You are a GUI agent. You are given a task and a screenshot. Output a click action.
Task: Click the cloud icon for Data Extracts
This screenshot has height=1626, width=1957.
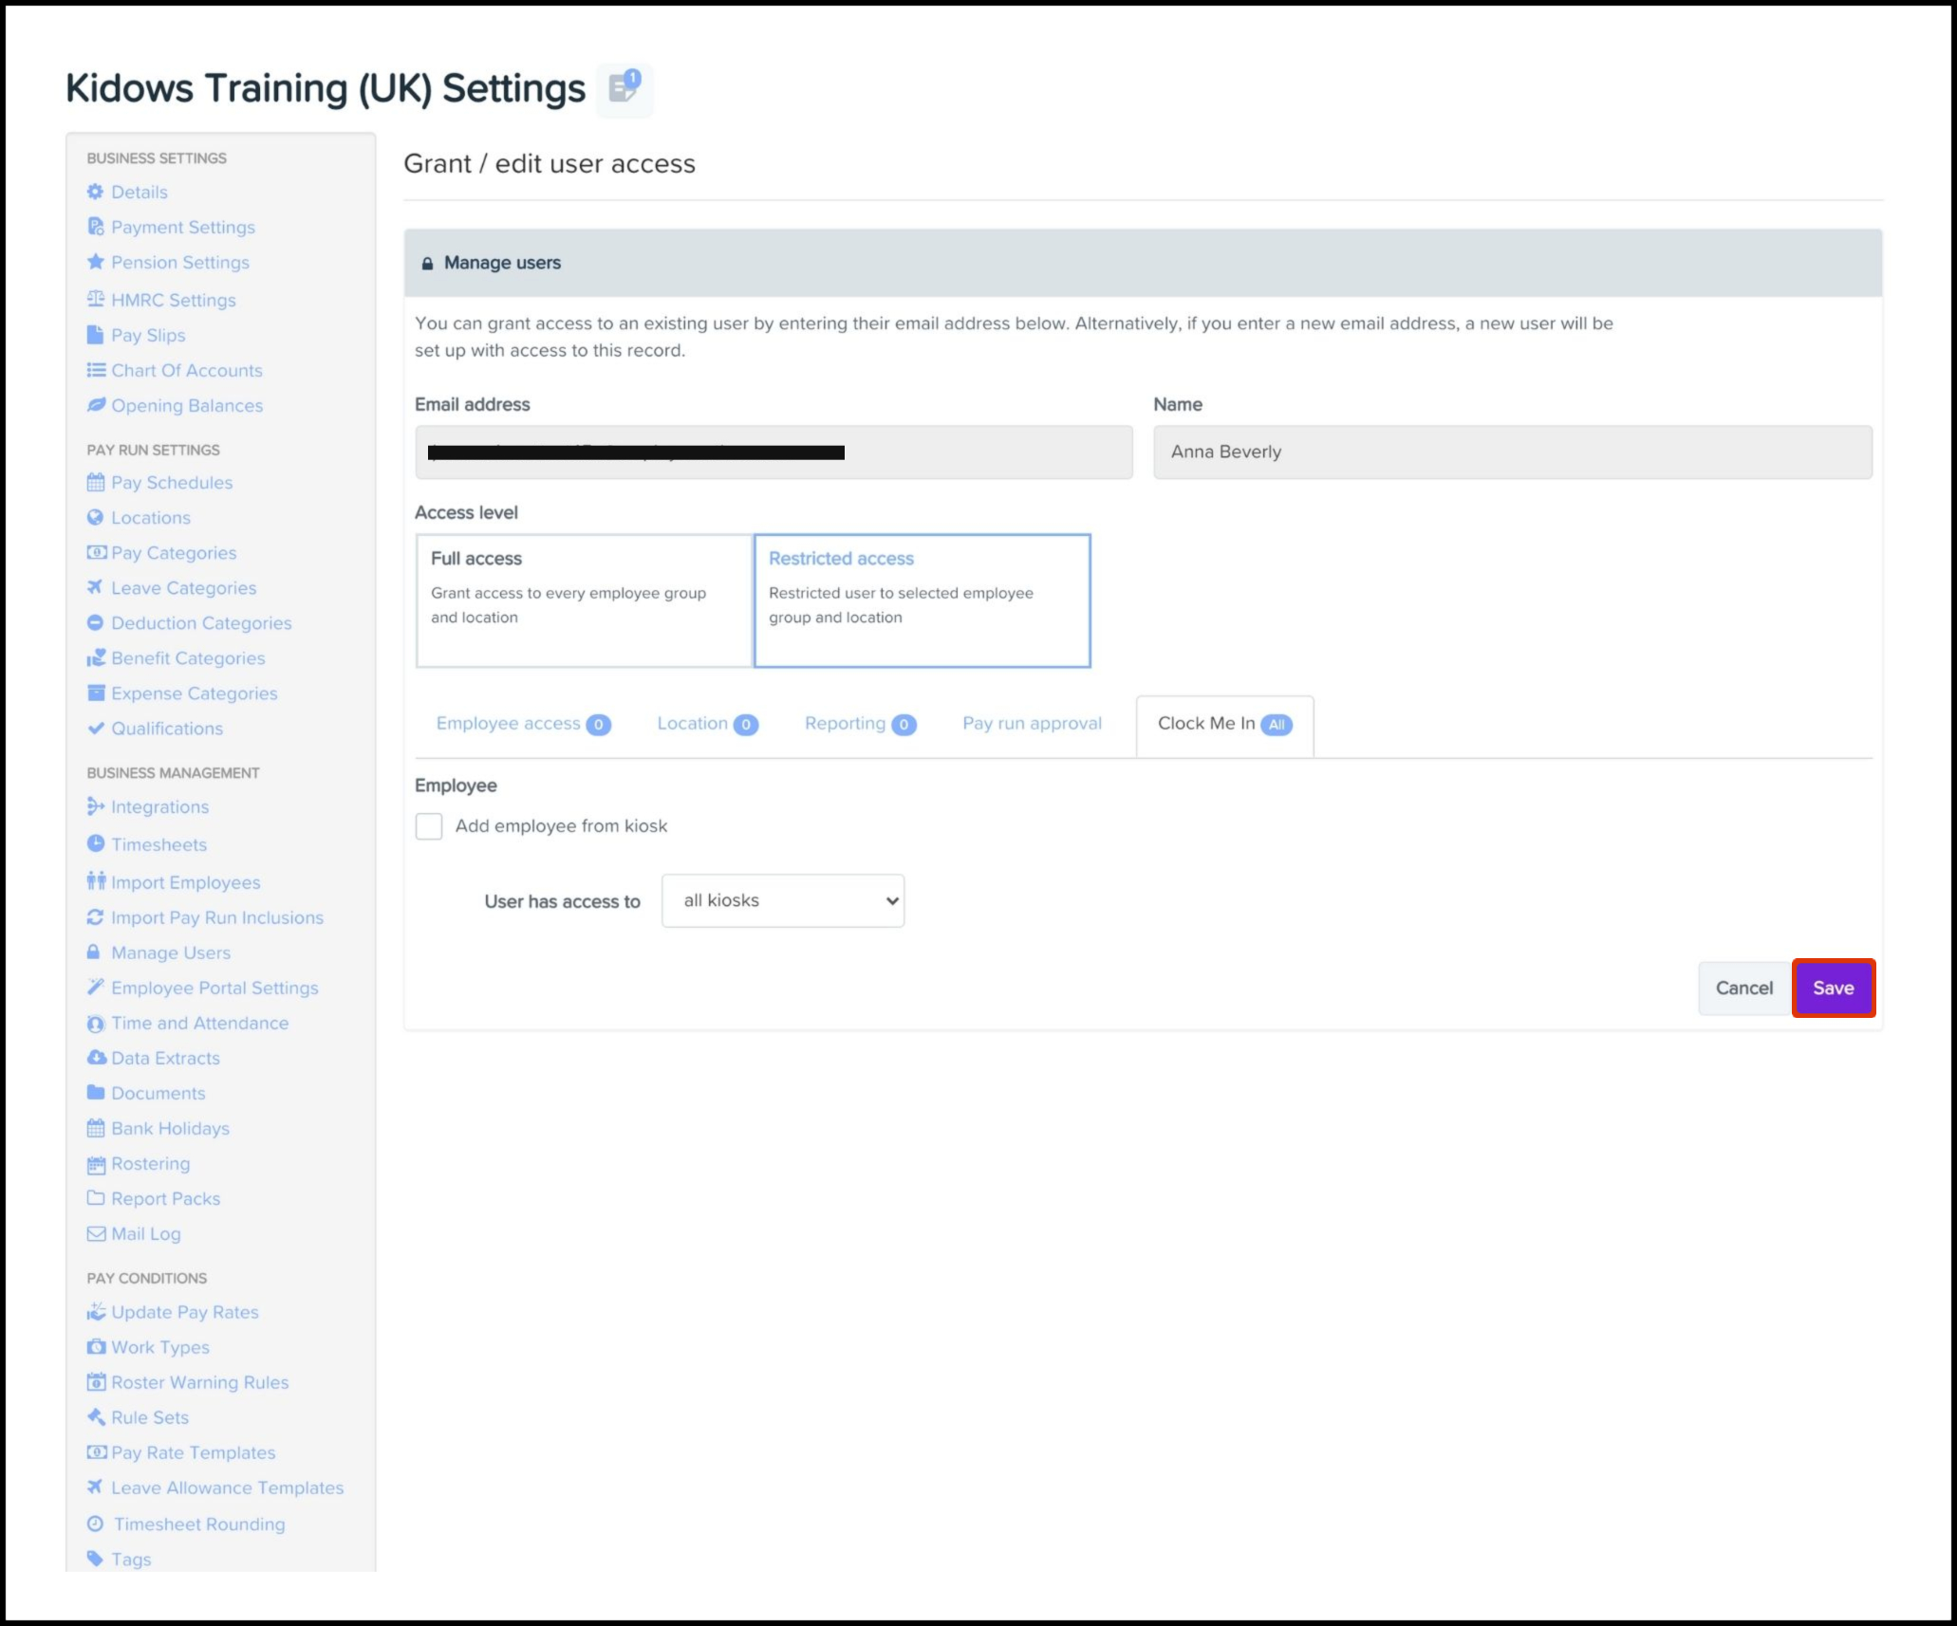click(96, 1058)
